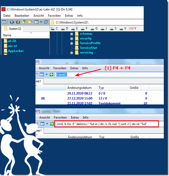The width and height of the screenshot is (169, 176).
Task: Open drive V in the drive bar
Action: (x=123, y=28)
